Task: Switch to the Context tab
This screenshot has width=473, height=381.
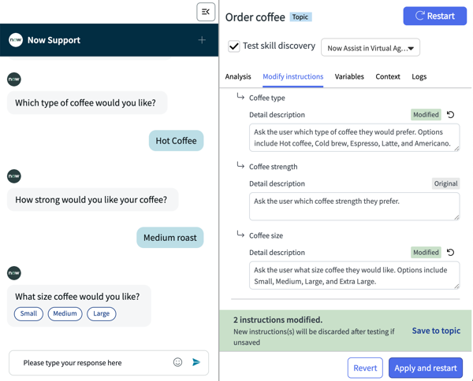Action: point(388,77)
